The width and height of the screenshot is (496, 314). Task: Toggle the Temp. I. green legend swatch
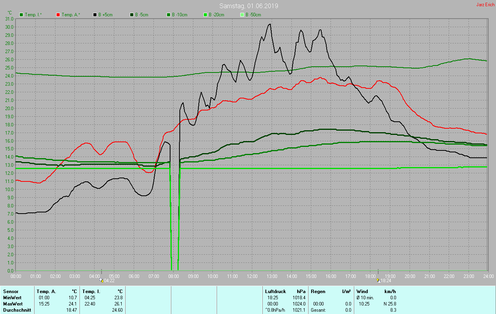click(x=21, y=15)
